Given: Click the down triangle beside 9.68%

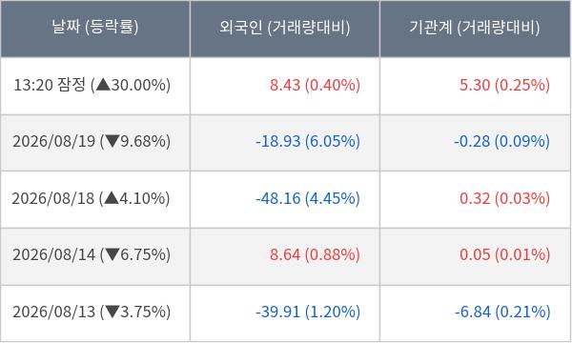Looking at the screenshot, I should pos(112,141).
